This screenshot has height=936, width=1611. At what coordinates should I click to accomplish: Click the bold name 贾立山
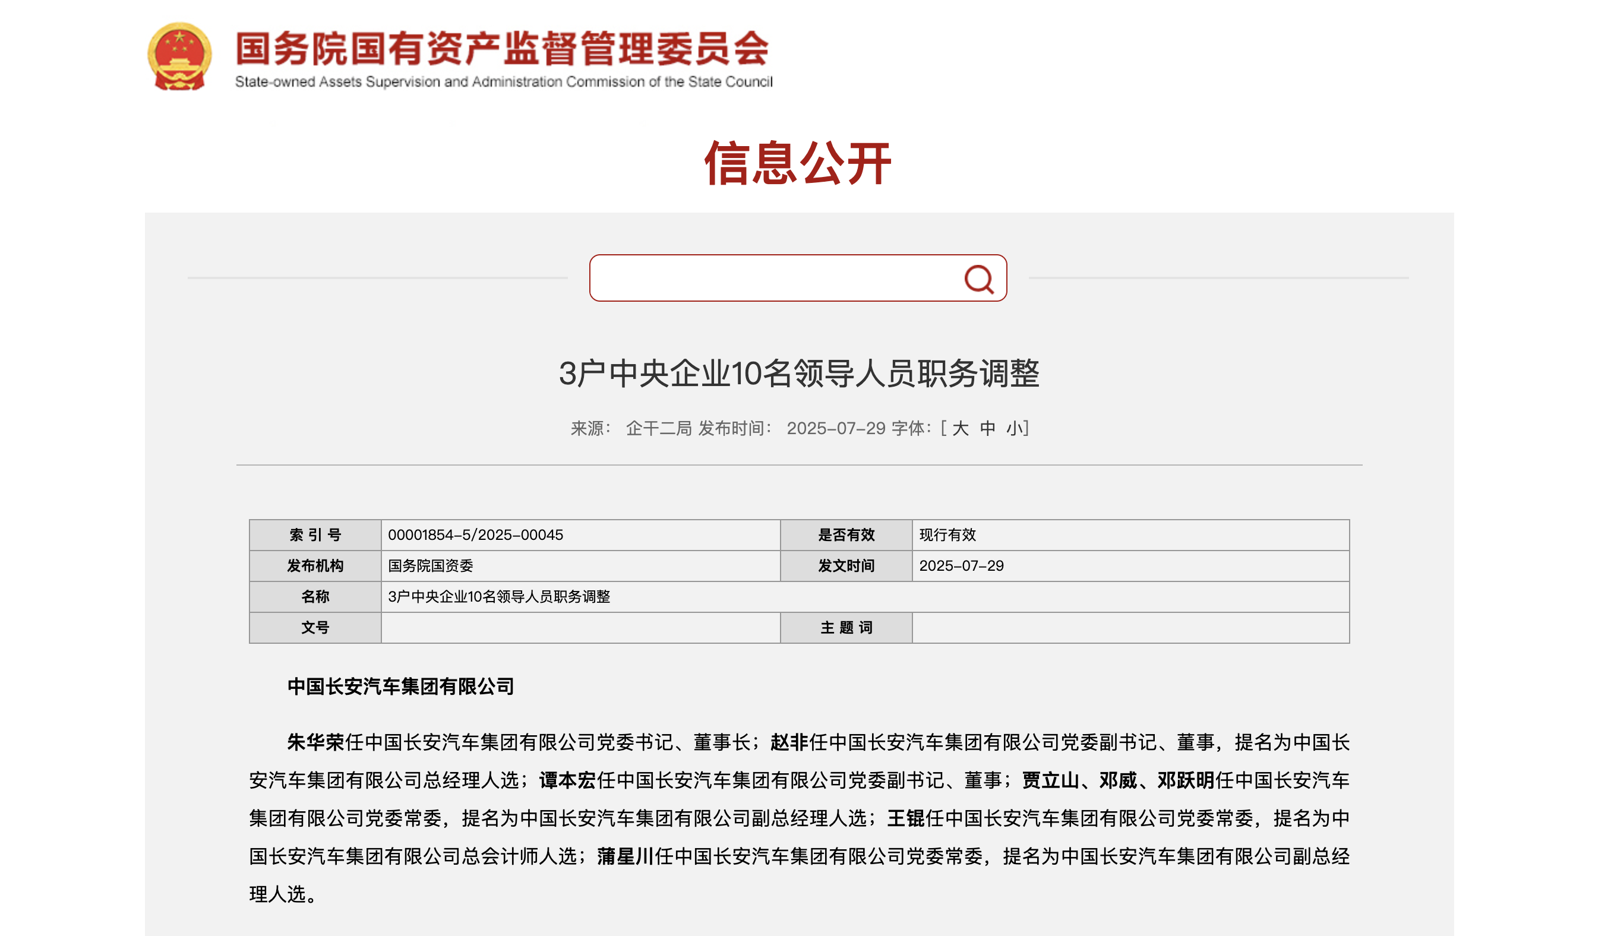[x=1050, y=780]
